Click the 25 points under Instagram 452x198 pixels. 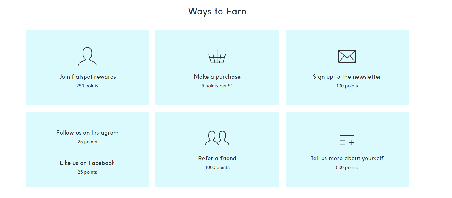87,142
